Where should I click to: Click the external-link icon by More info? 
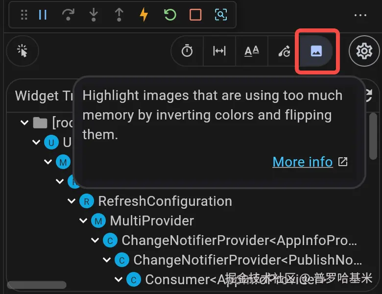[x=343, y=162]
